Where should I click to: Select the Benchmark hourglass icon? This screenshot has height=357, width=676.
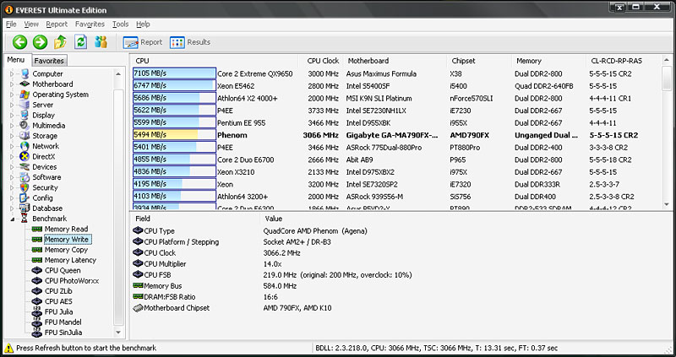(x=25, y=219)
